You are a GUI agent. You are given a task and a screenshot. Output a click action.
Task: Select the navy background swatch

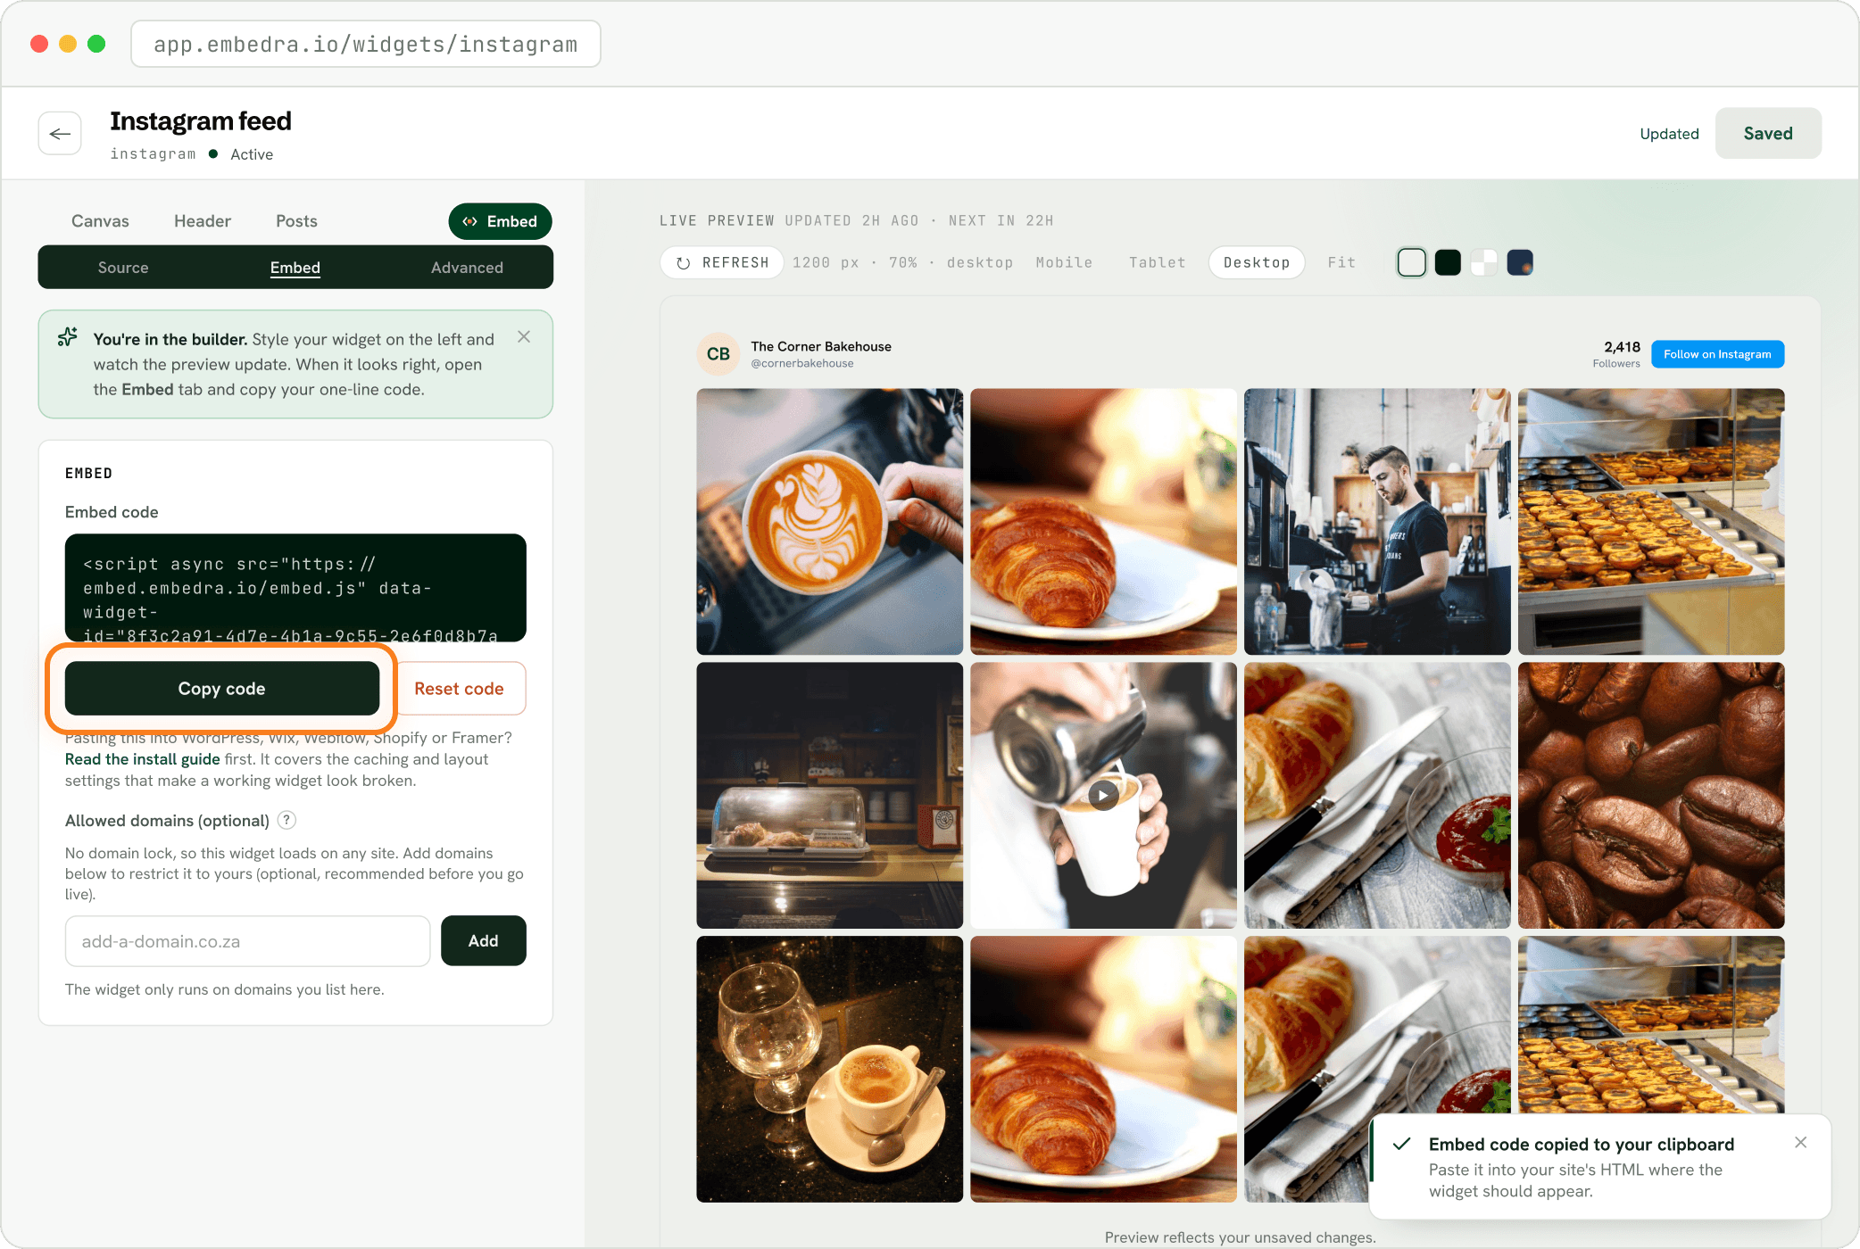point(1520,262)
